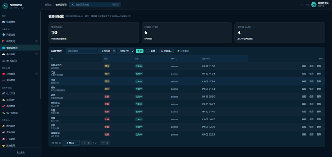
Task: Click the 通知公告 bell icon
Action: [x=3, y=126]
